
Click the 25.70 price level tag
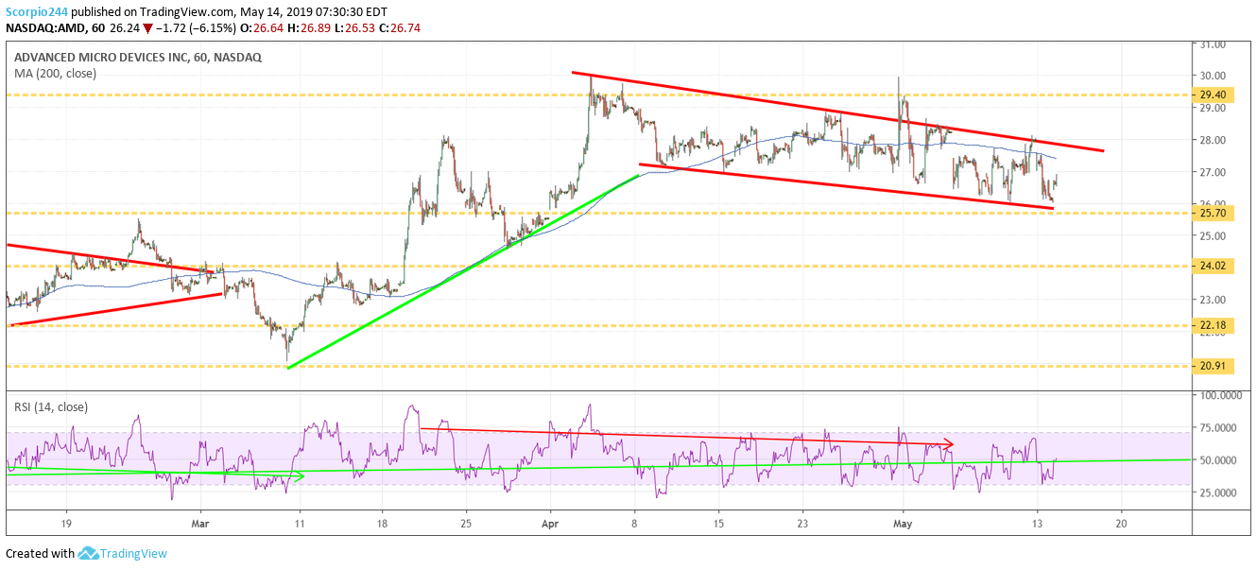point(1213,214)
